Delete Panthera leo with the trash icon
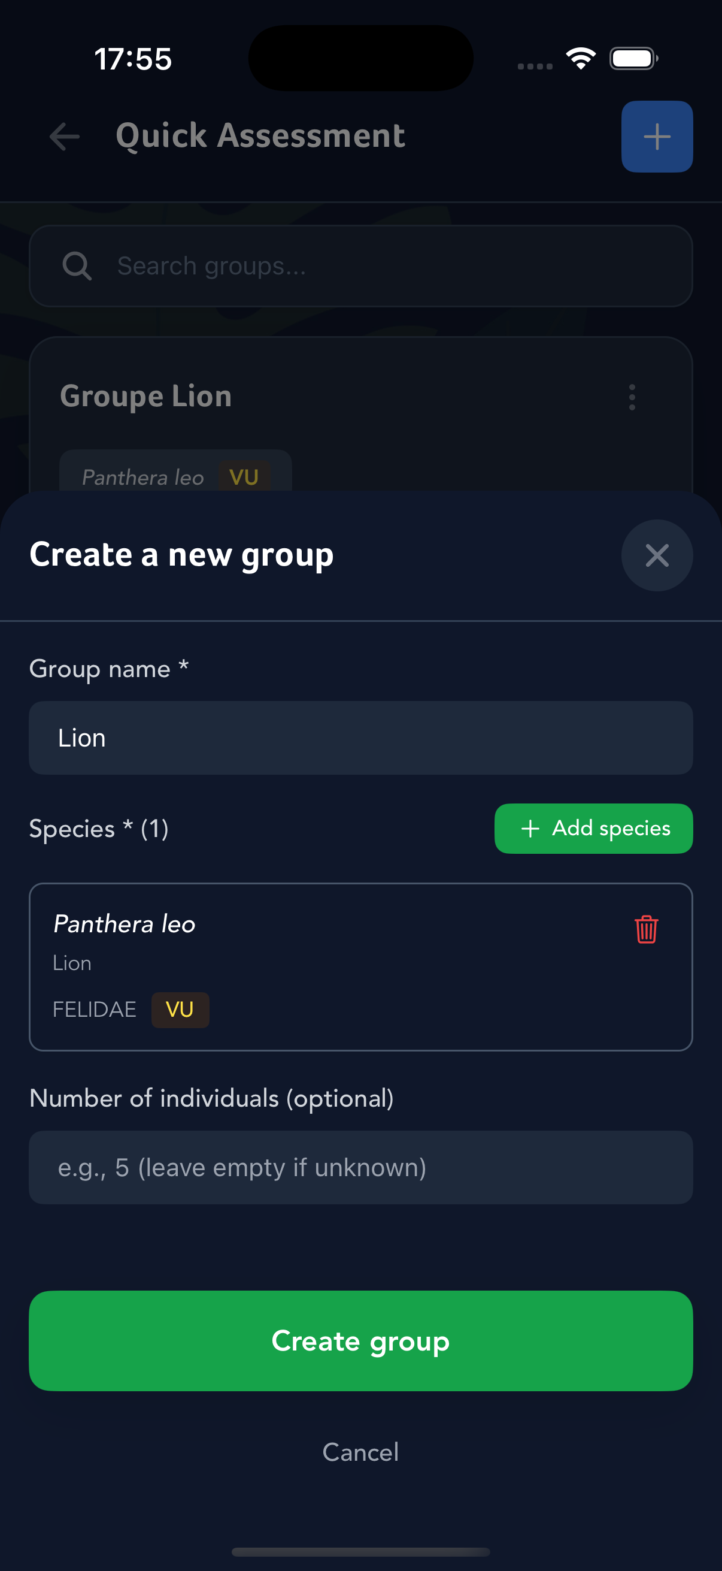The height and width of the screenshot is (1571, 722). coord(646,929)
